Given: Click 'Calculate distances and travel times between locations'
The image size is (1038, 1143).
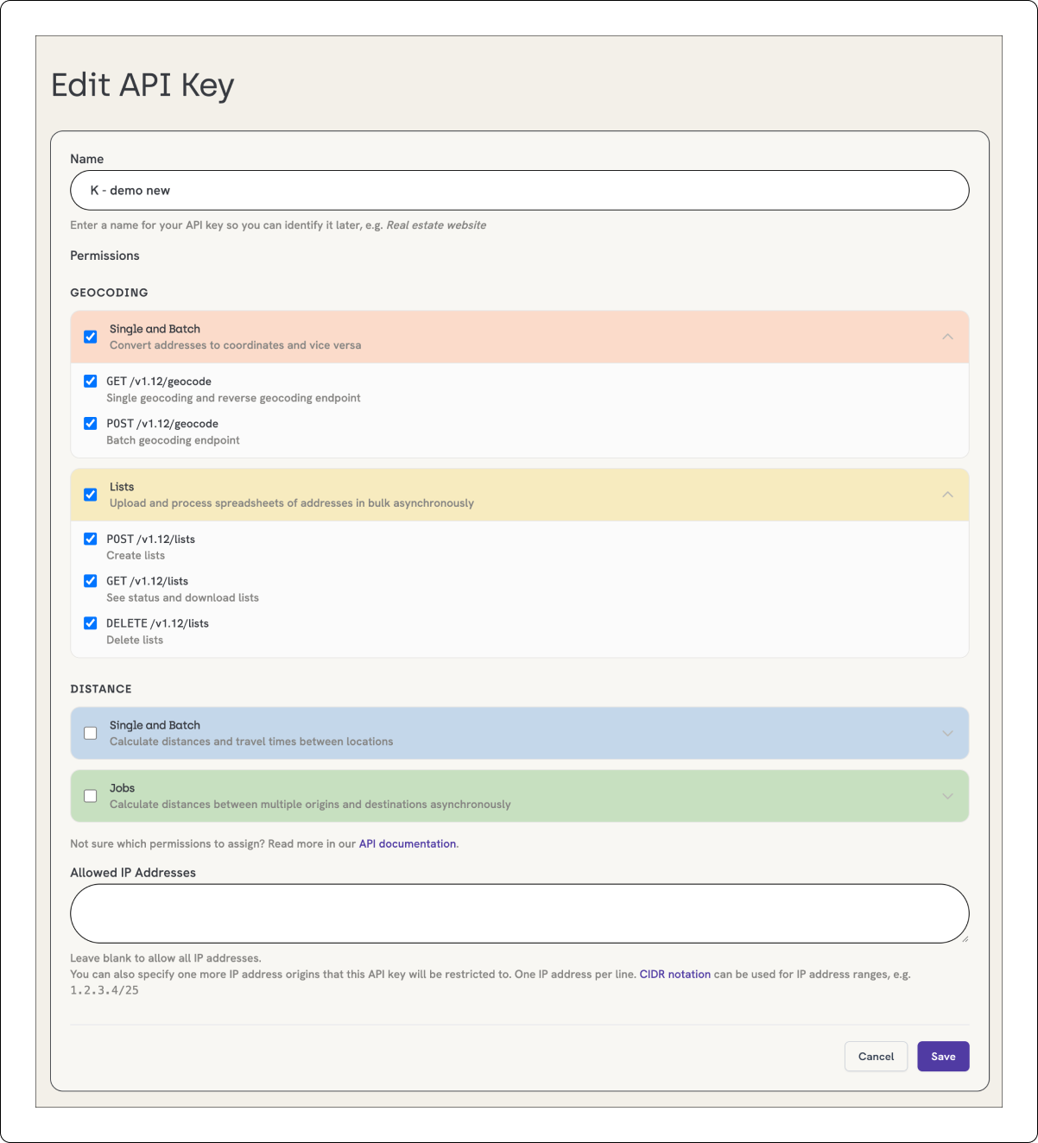Looking at the screenshot, I should [251, 742].
